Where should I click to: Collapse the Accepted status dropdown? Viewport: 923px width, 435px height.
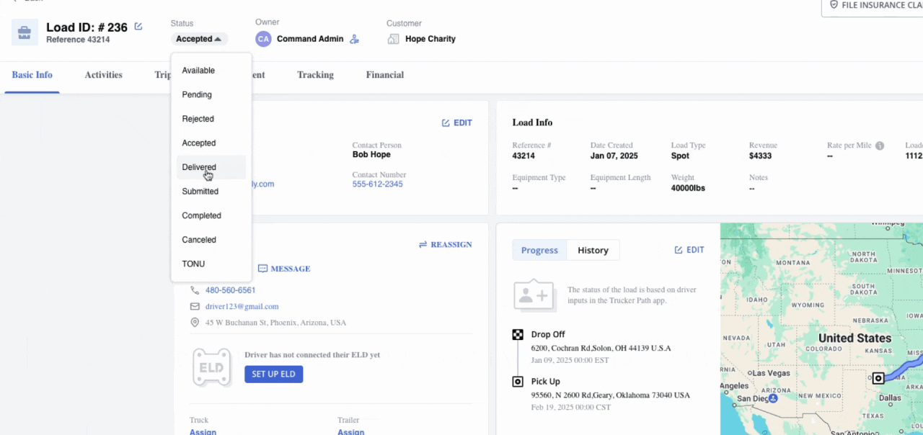[199, 39]
